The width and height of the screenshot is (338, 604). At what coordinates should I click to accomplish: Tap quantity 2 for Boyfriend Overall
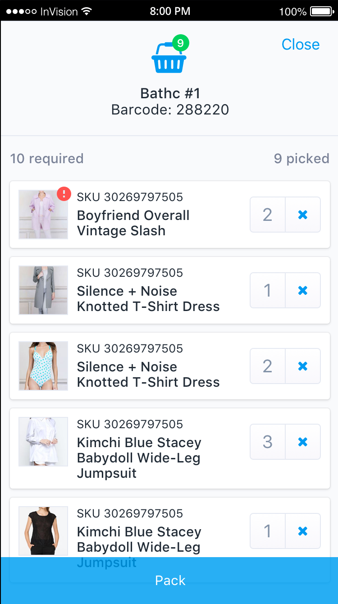[268, 215]
